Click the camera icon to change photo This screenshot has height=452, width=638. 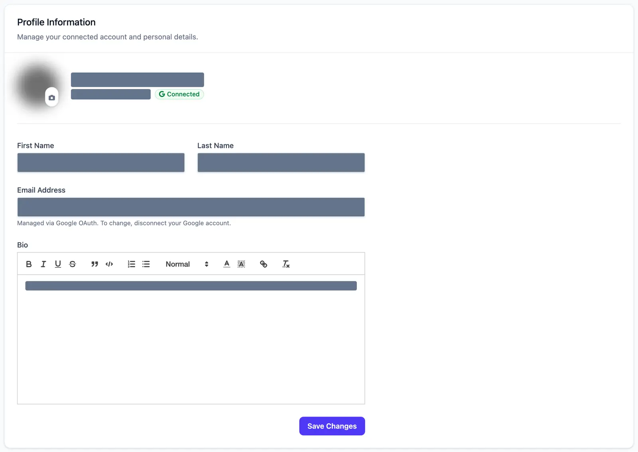52,97
